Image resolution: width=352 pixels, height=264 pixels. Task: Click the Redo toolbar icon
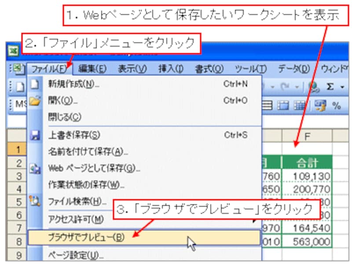pos(285,87)
